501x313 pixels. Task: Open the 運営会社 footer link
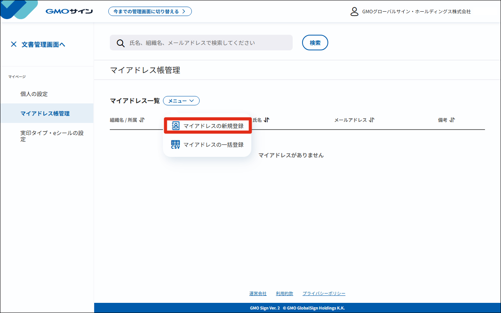[x=258, y=293]
